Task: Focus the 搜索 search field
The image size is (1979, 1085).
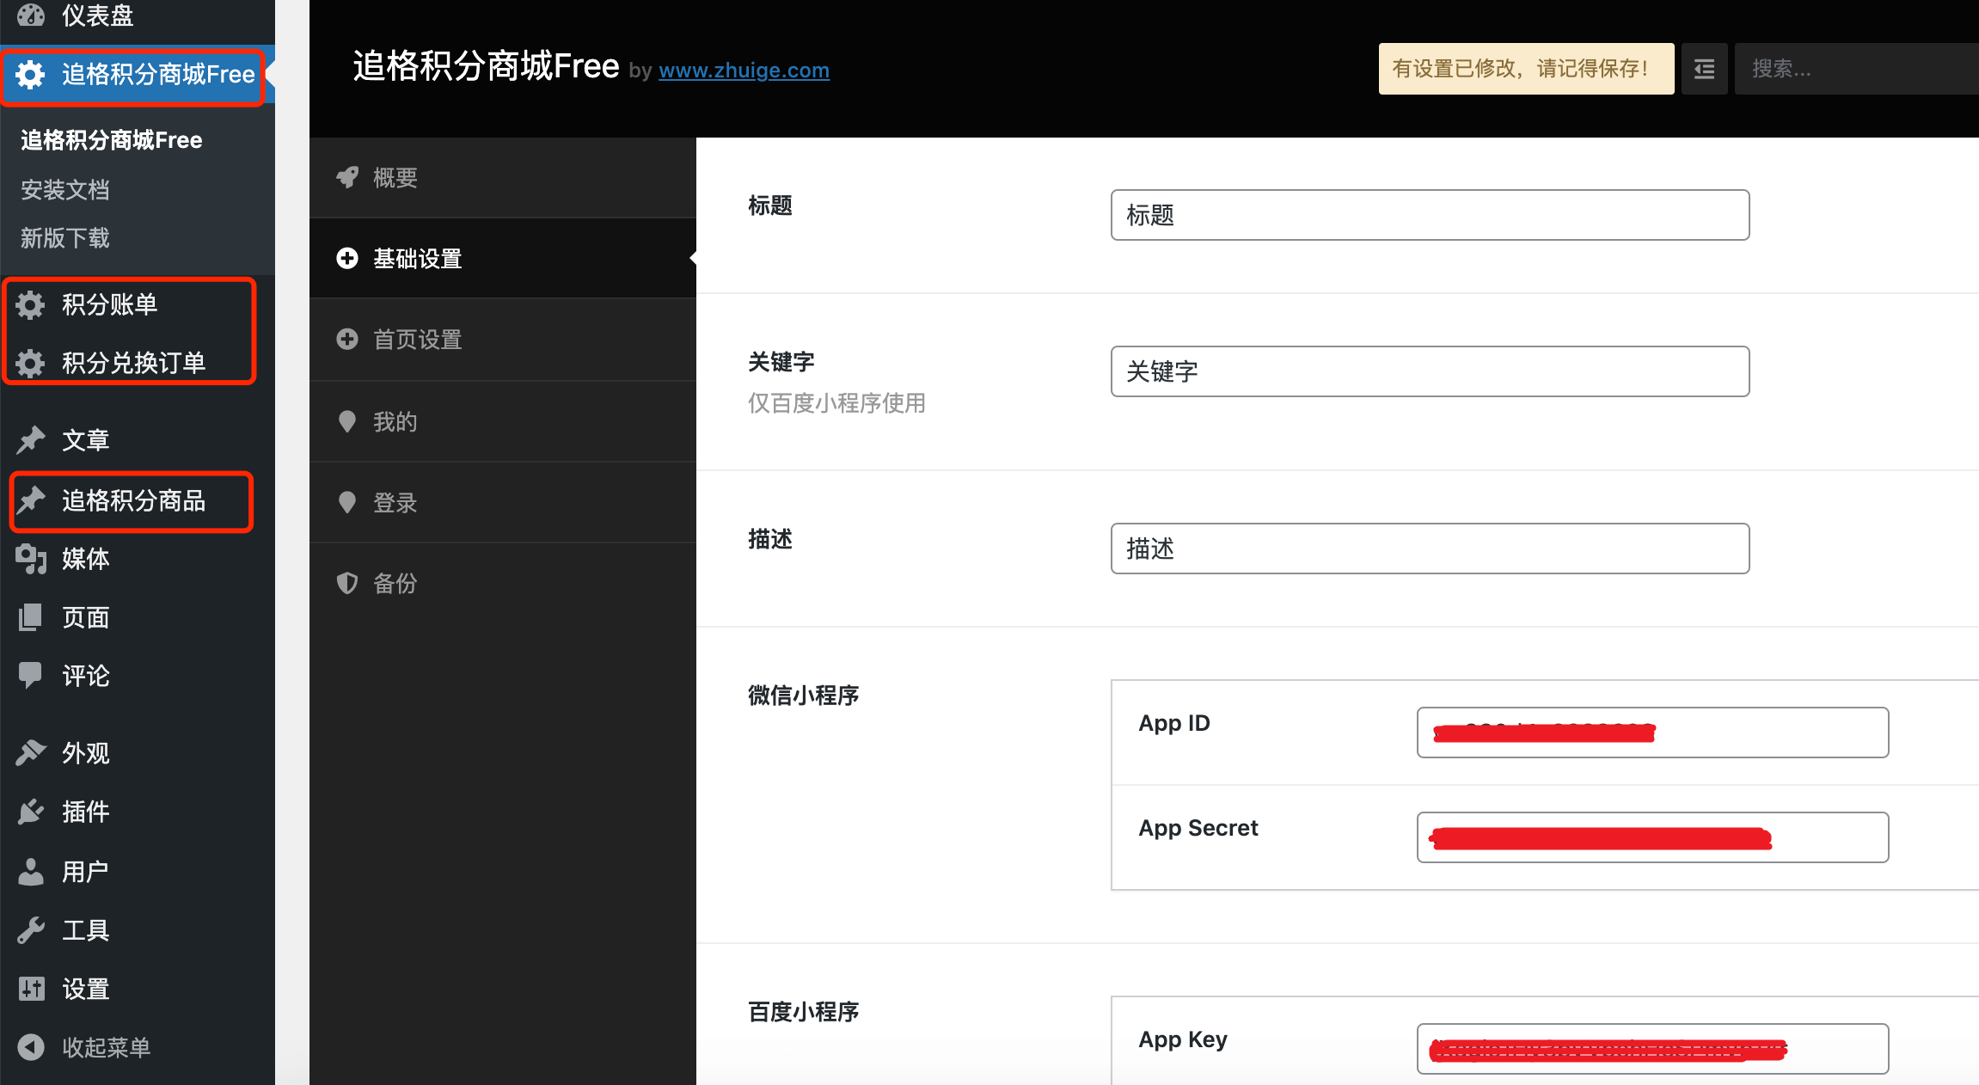Action: click(x=1857, y=69)
